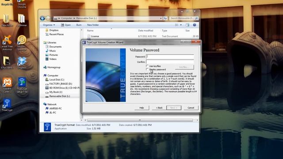Open Videos library in navigation pane
This screenshot has height=159, width=283.
(x=51, y=59)
